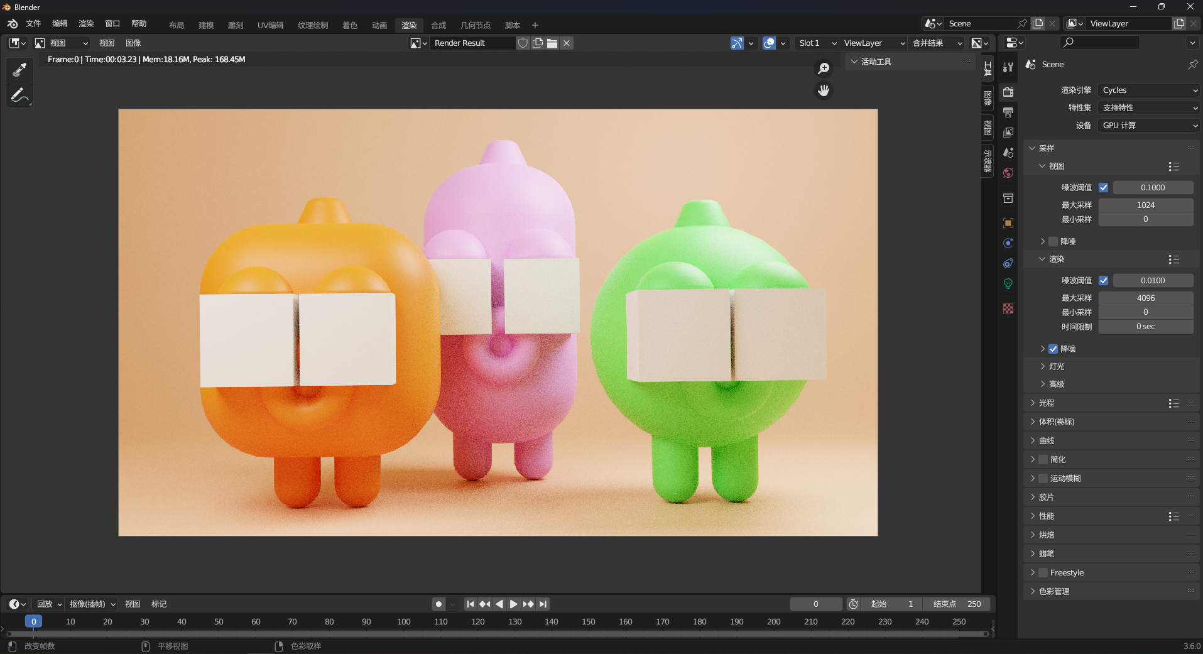
Task: Open the 合并结果 pass dropdown
Action: (x=937, y=43)
